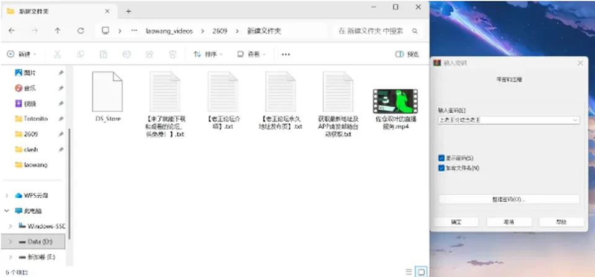Expand WPS云盘 tree node
Image resolution: width=595 pixels, height=277 pixels.
pyautogui.click(x=6, y=195)
